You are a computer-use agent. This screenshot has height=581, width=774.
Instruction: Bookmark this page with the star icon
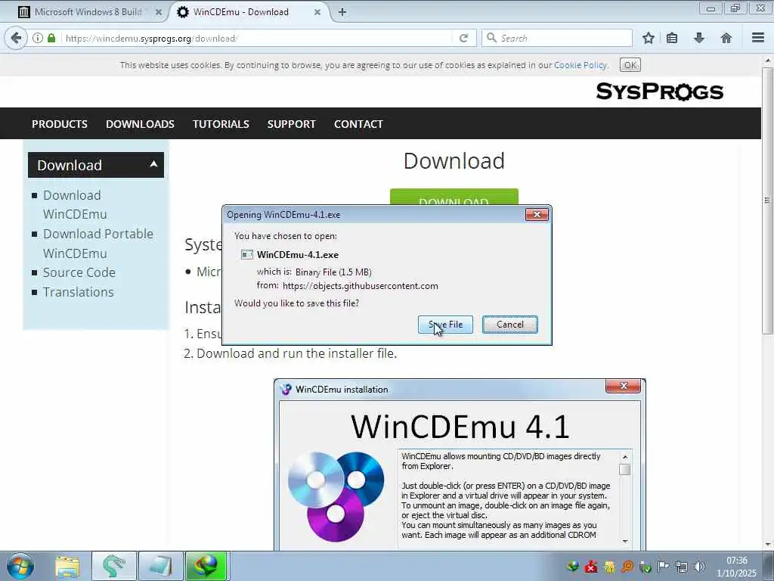click(648, 38)
